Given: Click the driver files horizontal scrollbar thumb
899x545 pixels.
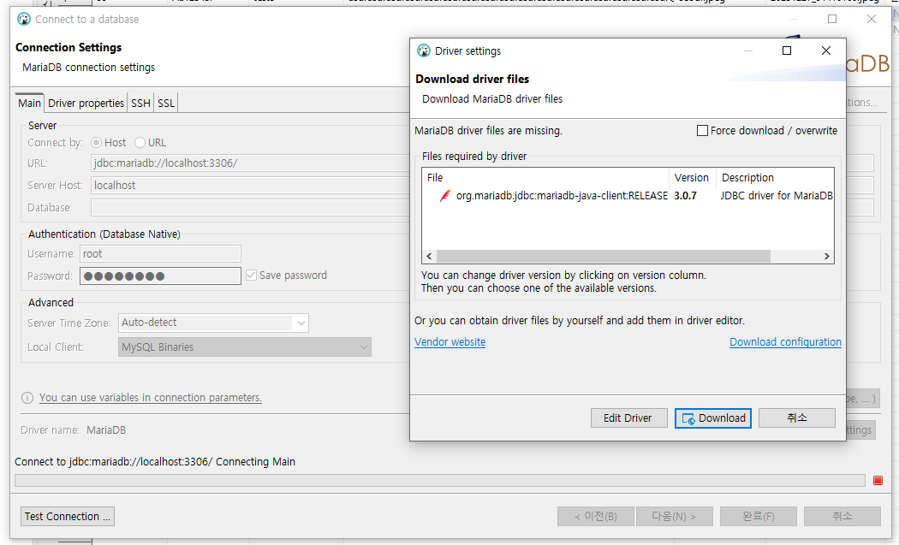Looking at the screenshot, I should (603, 256).
